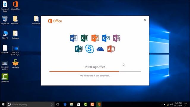Open orange Camtasia recorder taskbar icon
Viewport: 190px width, 107px height.
click(x=92, y=104)
